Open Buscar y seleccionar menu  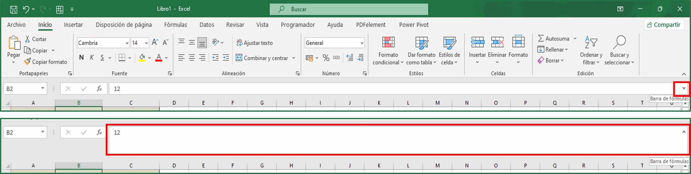[x=619, y=51]
